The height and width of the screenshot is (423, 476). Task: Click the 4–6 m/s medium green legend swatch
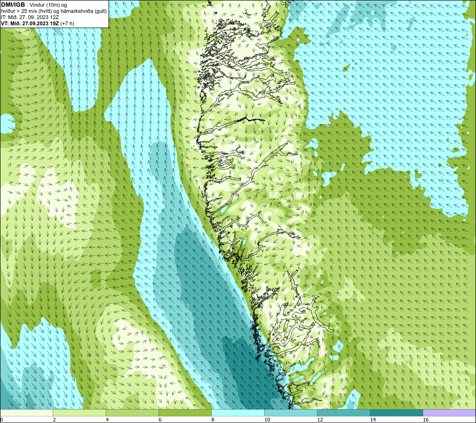[132, 413]
